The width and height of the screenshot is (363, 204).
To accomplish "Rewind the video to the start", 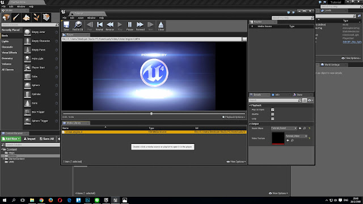I will coord(100,26).
